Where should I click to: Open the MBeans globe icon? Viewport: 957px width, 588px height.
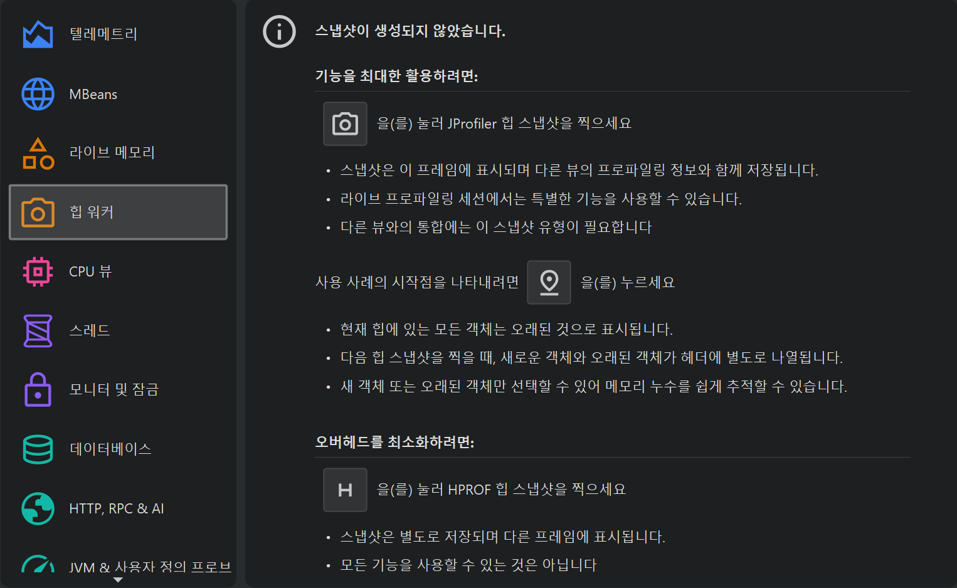pos(38,94)
